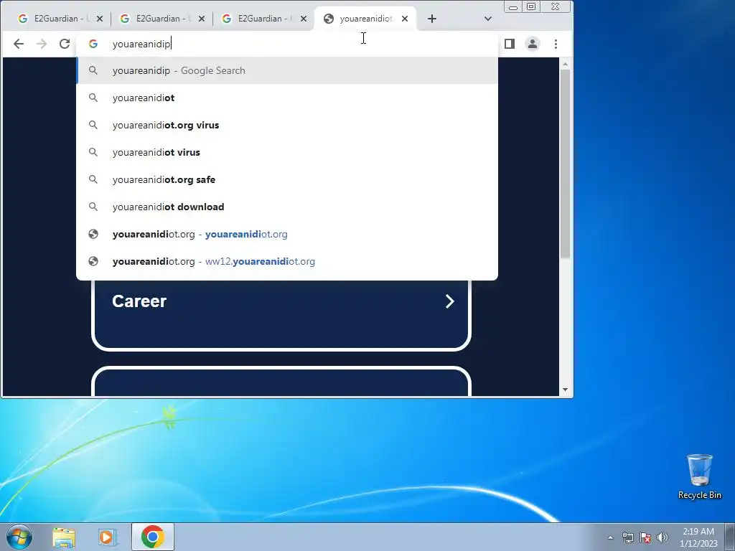Click the volume speaker tray icon
735x551 pixels.
(x=663, y=537)
